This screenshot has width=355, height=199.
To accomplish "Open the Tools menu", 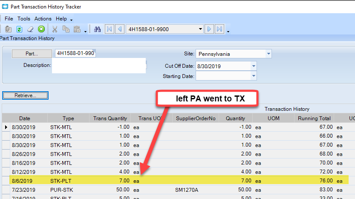I will [24, 19].
